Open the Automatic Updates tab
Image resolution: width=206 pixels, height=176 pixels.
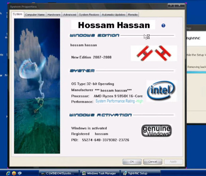(114, 15)
